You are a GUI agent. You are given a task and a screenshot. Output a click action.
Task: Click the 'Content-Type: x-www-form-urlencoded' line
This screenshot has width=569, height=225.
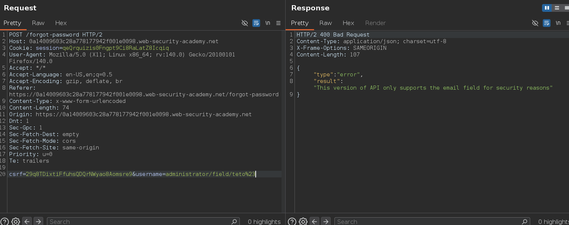click(x=67, y=101)
